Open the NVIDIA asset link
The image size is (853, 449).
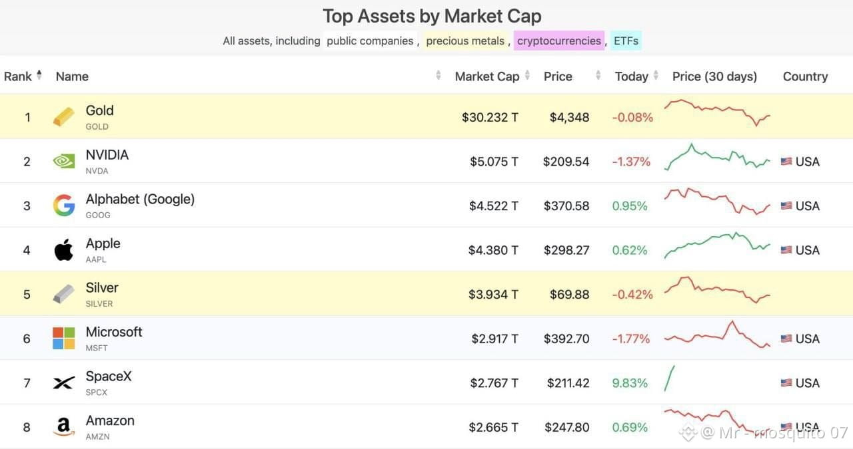(107, 155)
